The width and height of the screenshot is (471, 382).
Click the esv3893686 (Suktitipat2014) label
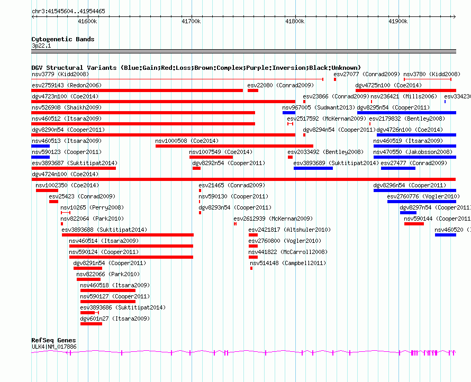click(123, 307)
